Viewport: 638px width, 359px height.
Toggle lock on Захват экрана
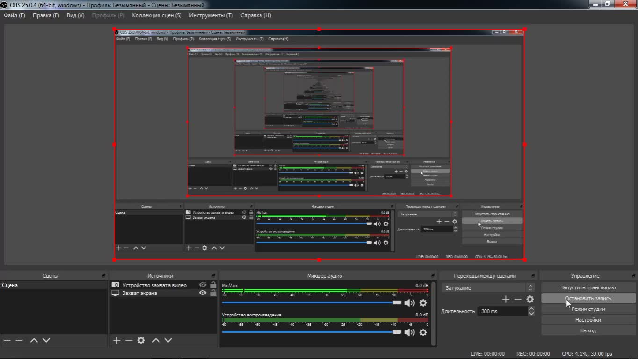[x=213, y=293]
